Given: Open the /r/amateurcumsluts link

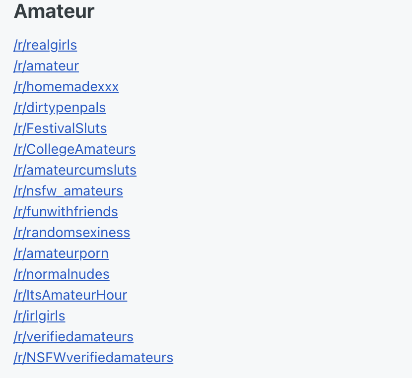Looking at the screenshot, I should point(75,170).
